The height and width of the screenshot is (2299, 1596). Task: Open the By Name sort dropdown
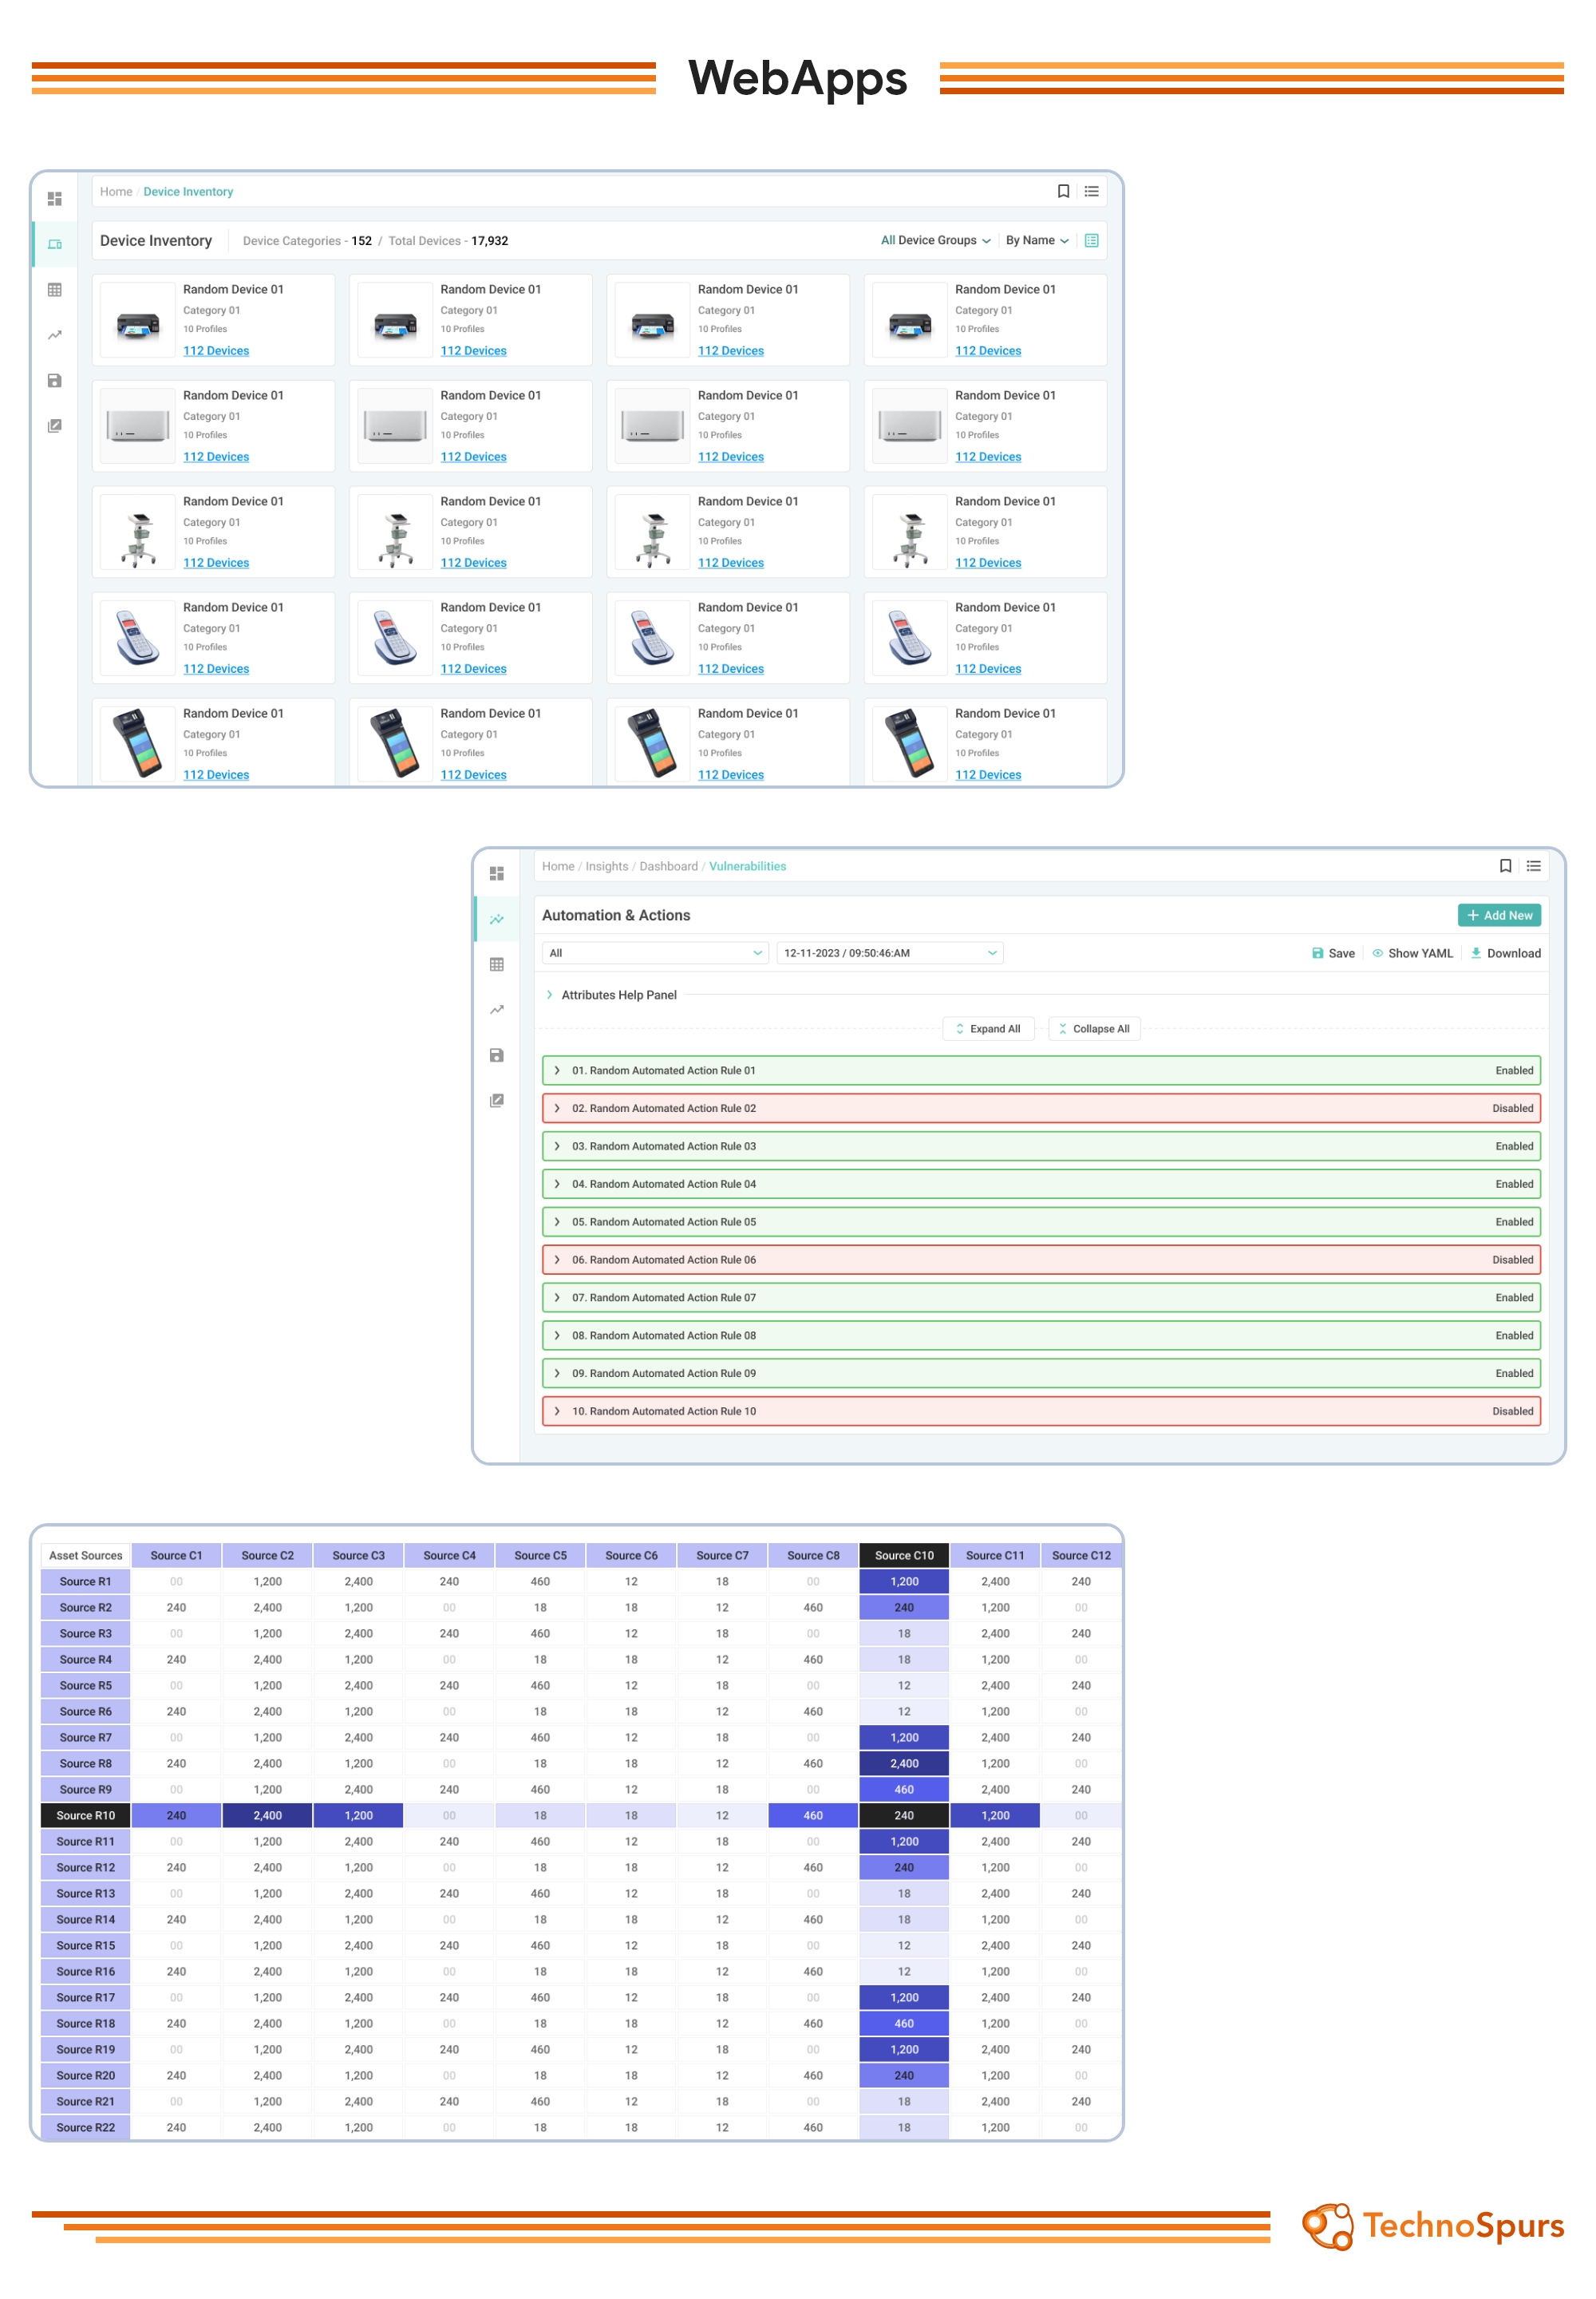click(1037, 240)
